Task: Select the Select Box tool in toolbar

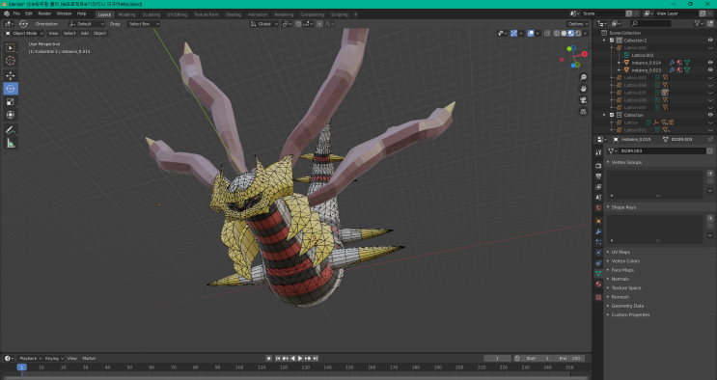Action: (x=11, y=47)
